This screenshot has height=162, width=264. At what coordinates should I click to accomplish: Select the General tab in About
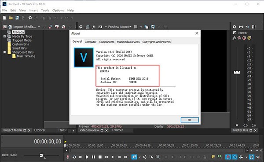pos(77,41)
